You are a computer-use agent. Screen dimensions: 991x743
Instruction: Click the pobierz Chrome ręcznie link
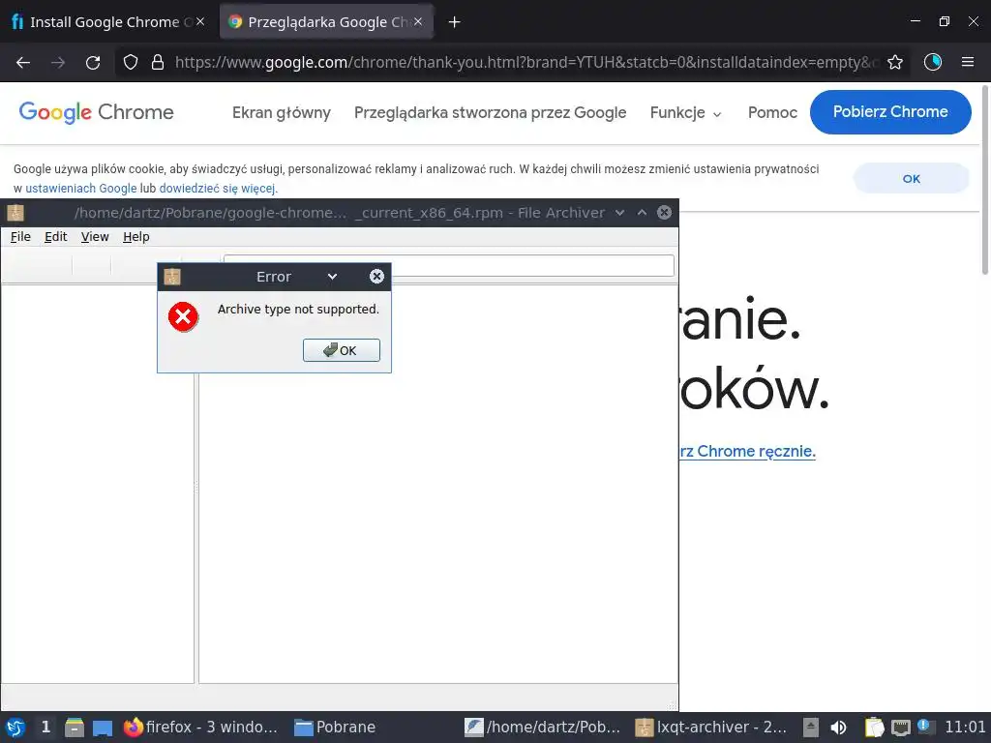point(747,451)
